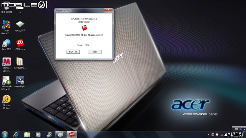Open Windows Explorer from taskbar
The width and height of the screenshot is (246, 138).
pos(27,135)
